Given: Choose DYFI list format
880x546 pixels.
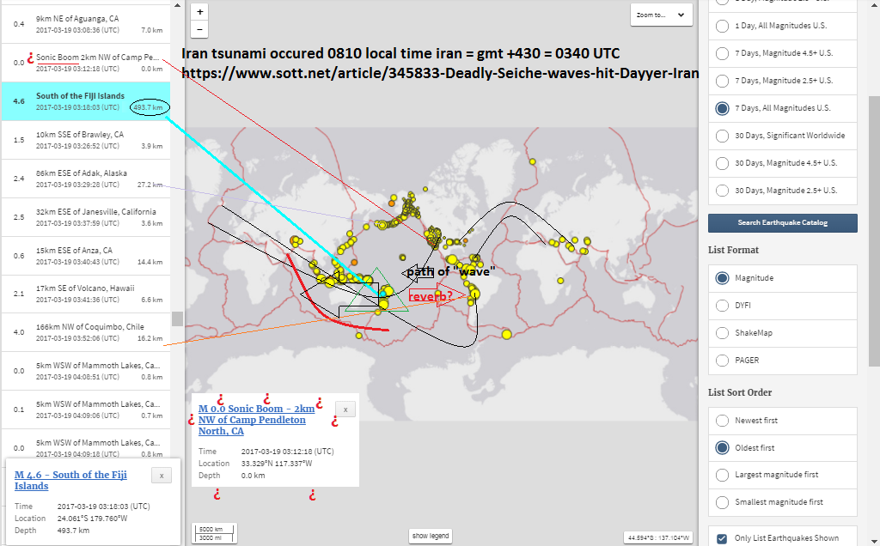Looking at the screenshot, I should pos(782,306).
